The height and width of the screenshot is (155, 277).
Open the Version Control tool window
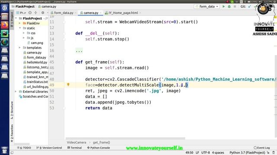click(49, 148)
